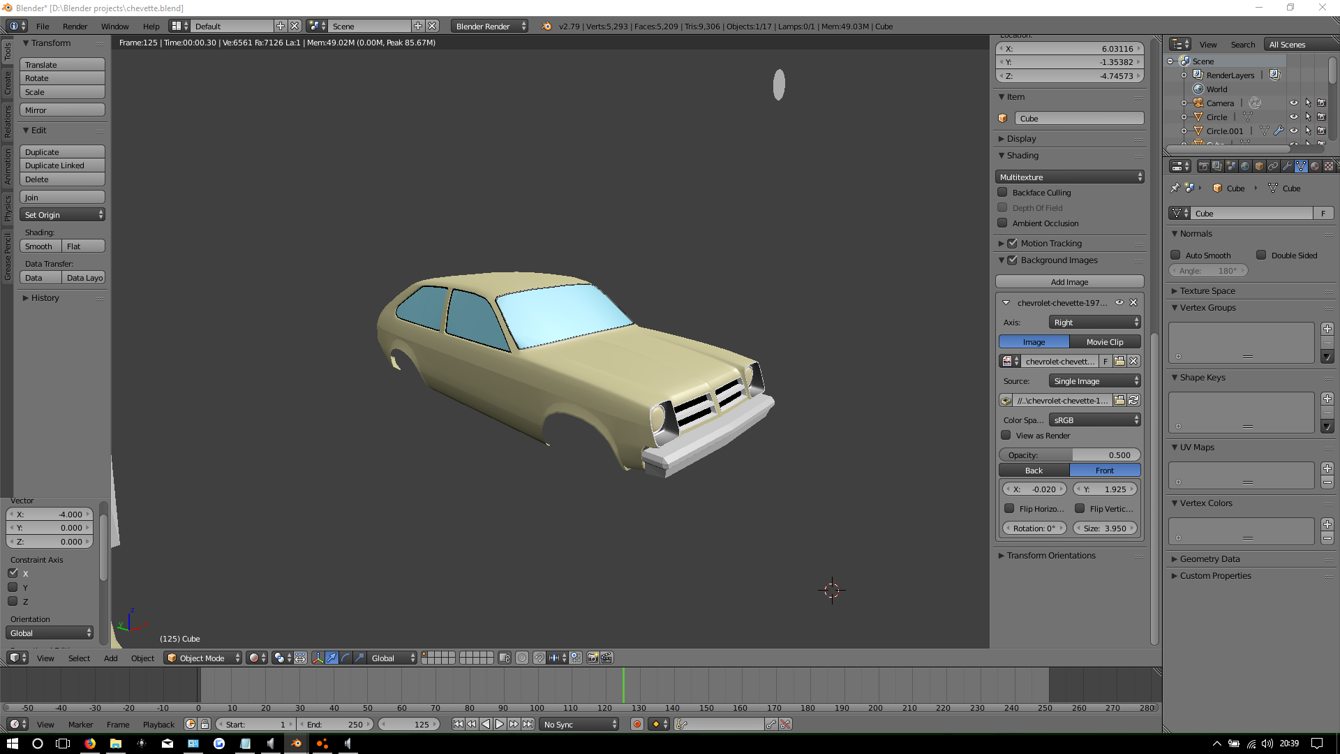The height and width of the screenshot is (754, 1340).
Task: Open the Texture properties tab (checkerboard icon)
Action: pos(1329,166)
